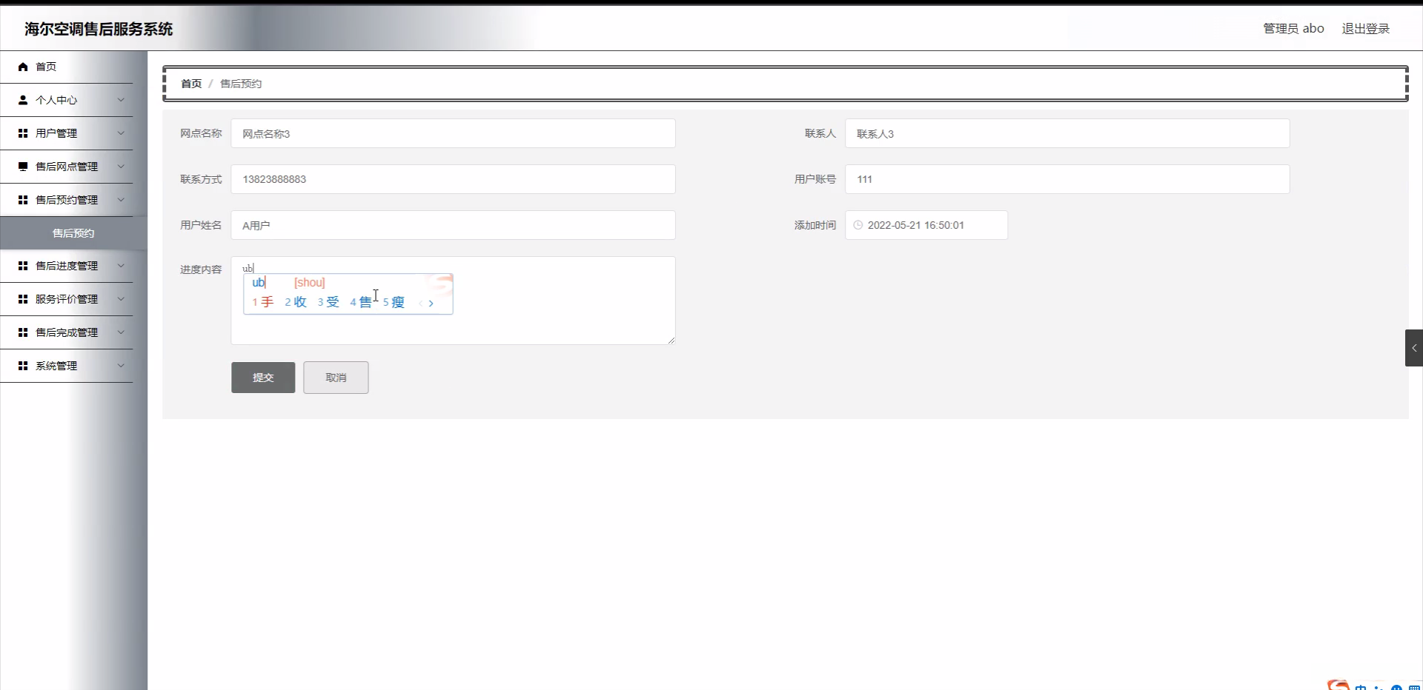The width and height of the screenshot is (1423, 690).
Task: Click the 海尔空调售后服务系统 title
Action: pyautogui.click(x=99, y=29)
